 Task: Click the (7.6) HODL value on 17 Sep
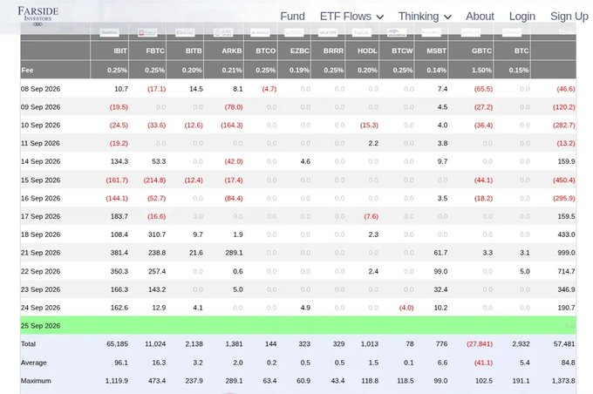(371, 216)
